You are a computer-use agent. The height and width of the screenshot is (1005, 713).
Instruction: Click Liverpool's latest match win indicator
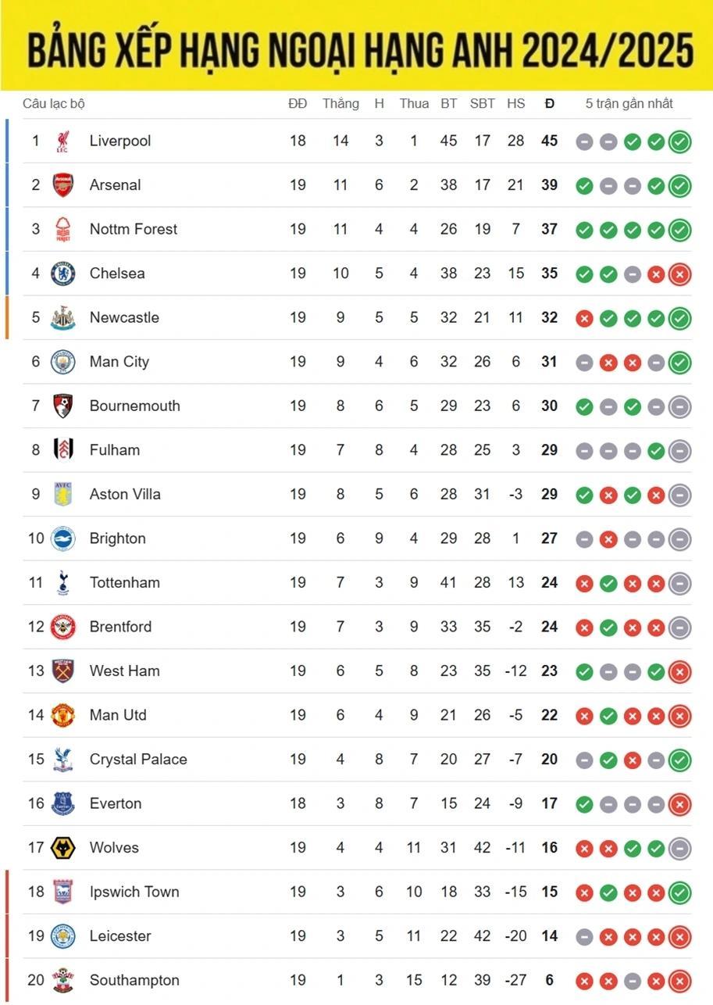click(x=679, y=141)
